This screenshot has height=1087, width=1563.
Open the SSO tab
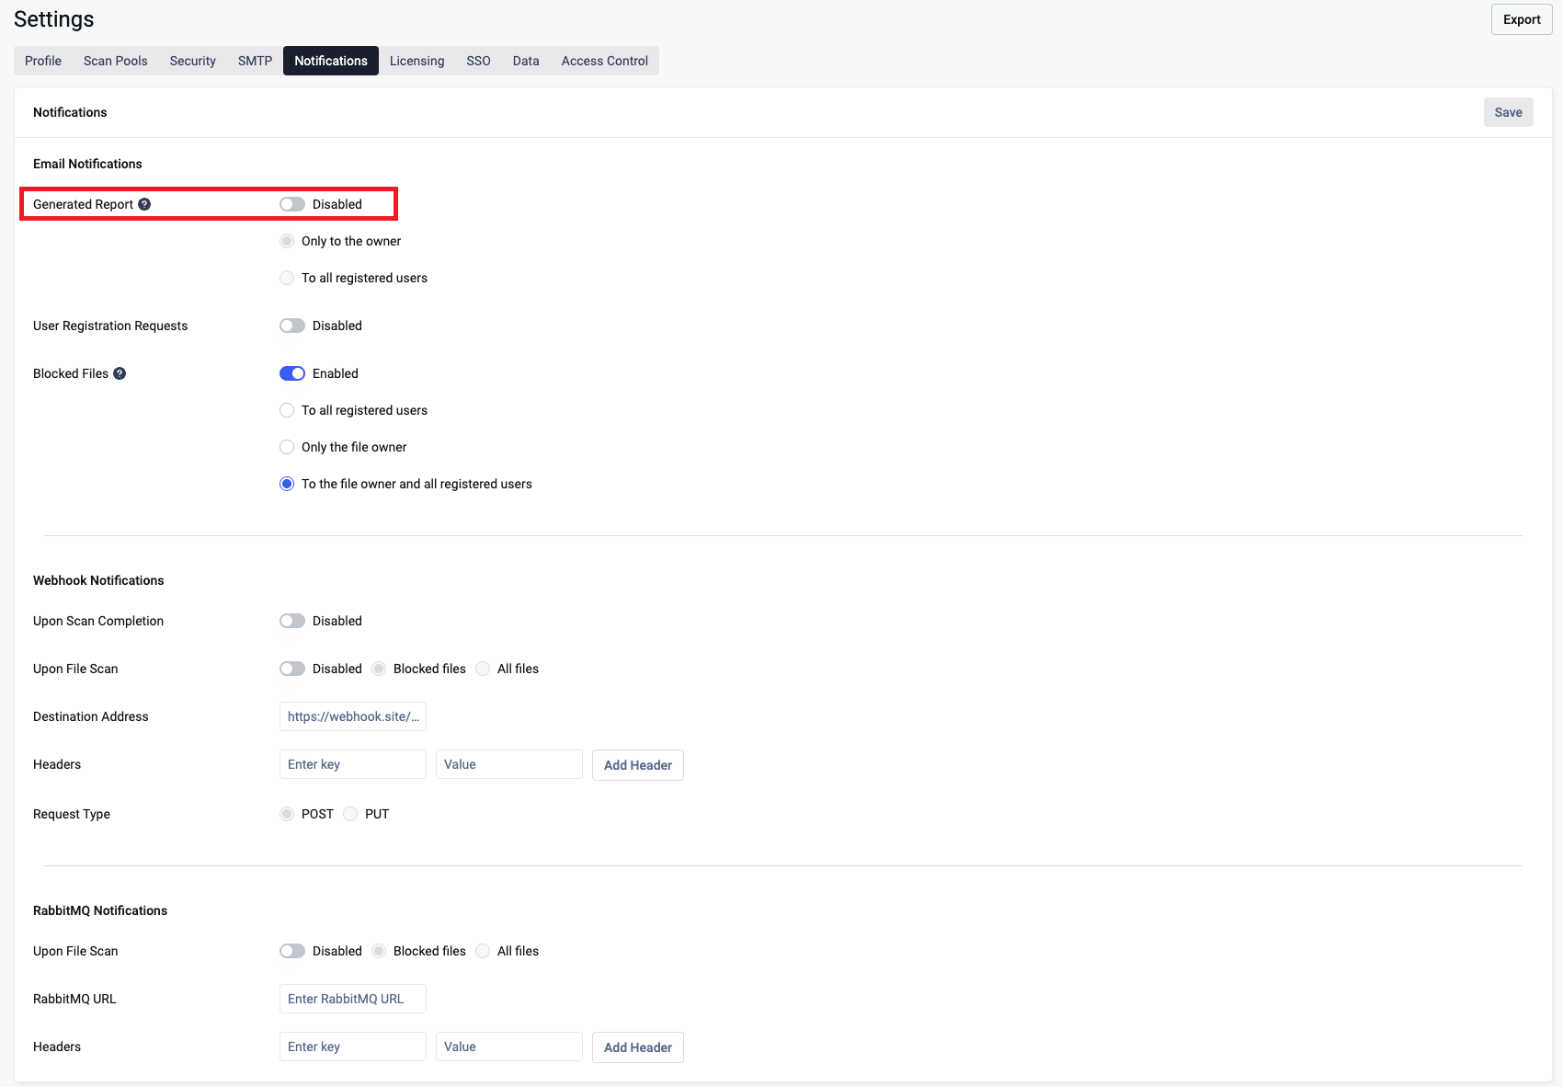click(x=478, y=61)
